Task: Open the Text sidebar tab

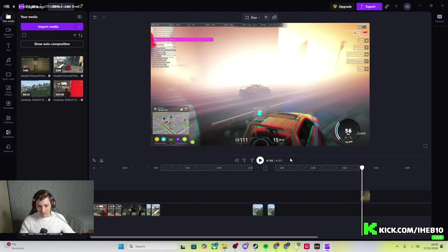Action: click(8, 47)
